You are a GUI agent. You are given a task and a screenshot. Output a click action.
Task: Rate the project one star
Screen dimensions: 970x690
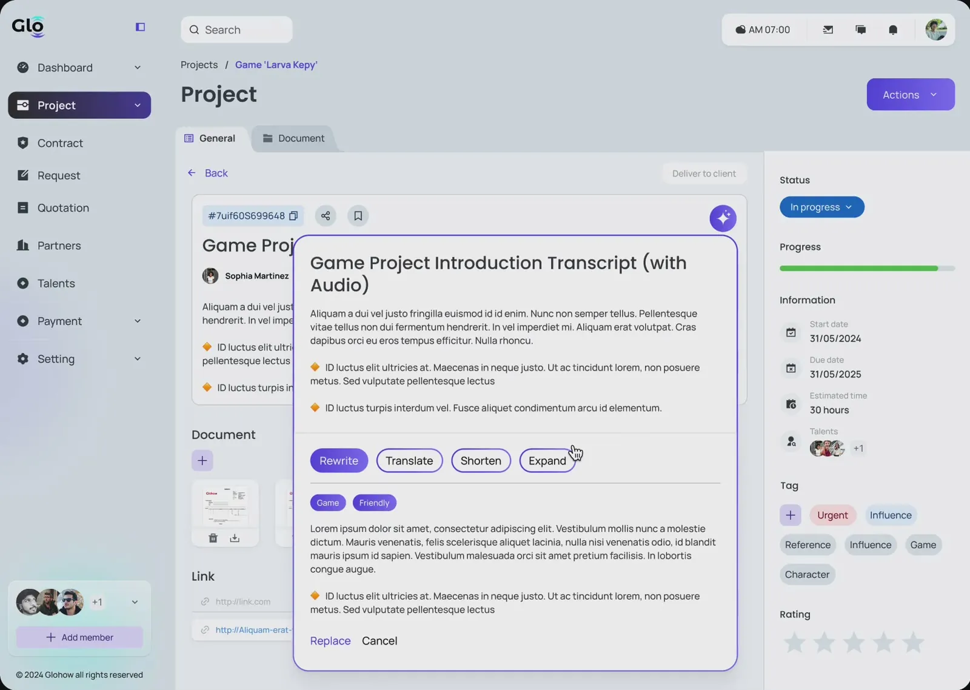pyautogui.click(x=794, y=642)
